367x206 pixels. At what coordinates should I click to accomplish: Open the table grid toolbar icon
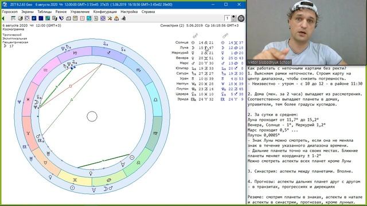13,18
